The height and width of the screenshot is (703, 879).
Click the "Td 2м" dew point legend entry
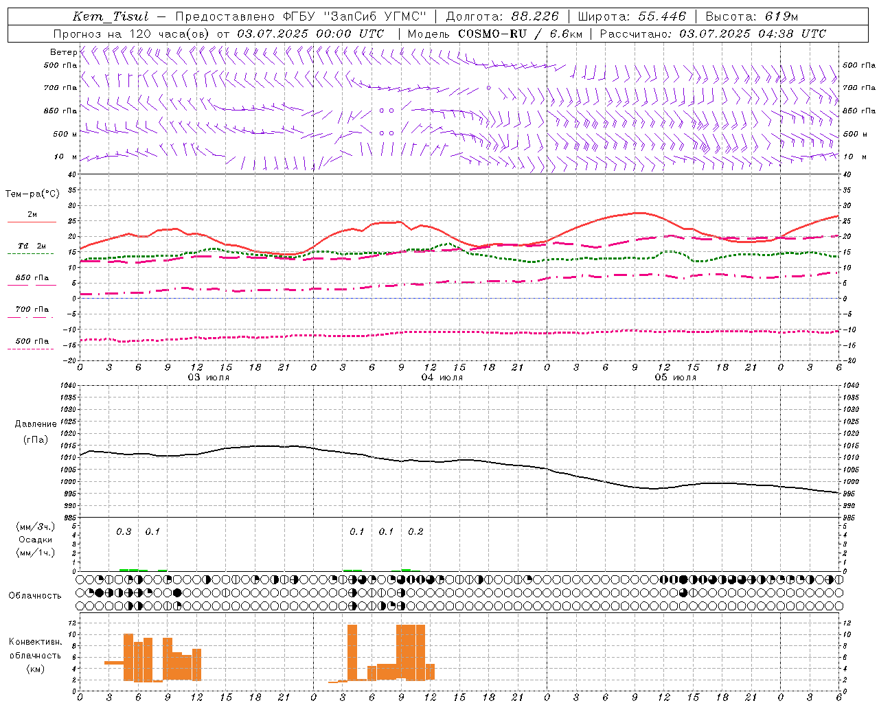point(32,246)
